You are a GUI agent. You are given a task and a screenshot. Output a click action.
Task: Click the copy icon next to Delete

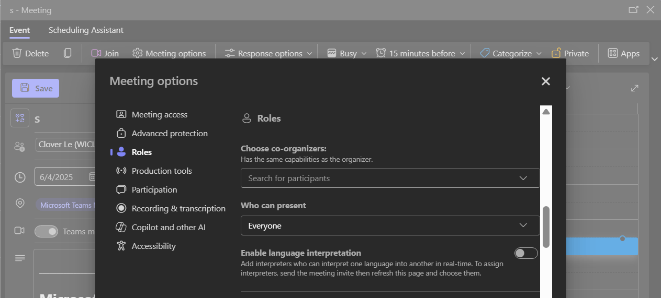click(x=68, y=53)
